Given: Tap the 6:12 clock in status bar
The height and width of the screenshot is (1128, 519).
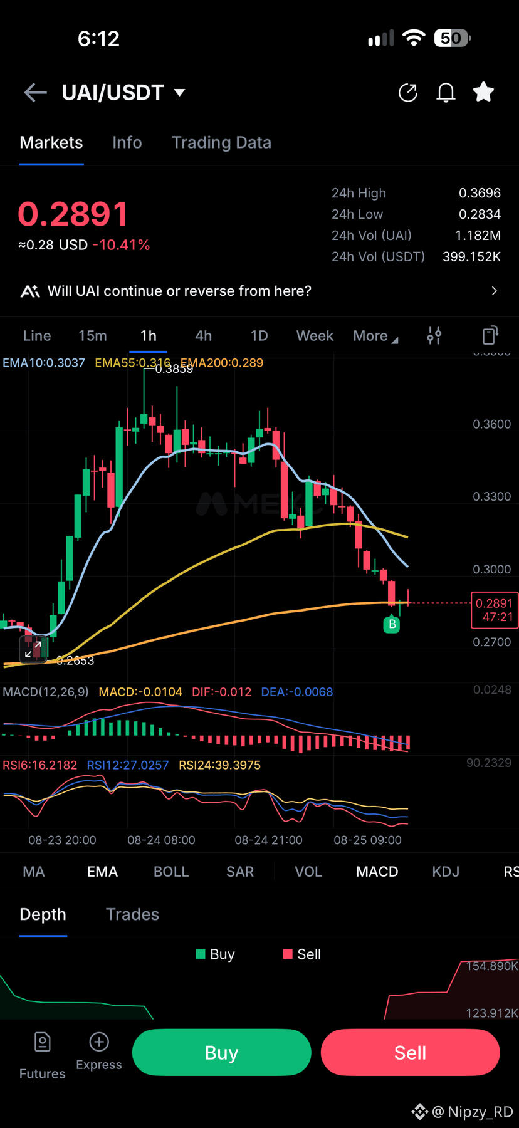Looking at the screenshot, I should (98, 39).
